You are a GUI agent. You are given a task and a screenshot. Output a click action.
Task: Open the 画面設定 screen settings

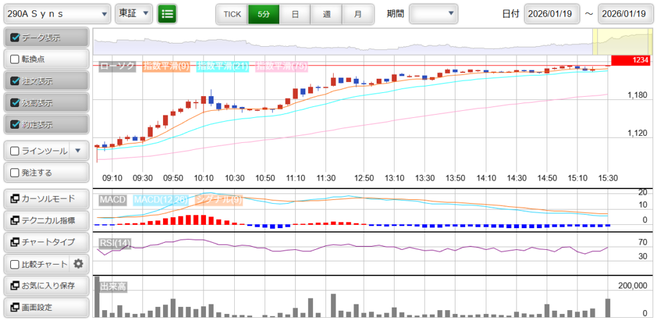tap(46, 307)
